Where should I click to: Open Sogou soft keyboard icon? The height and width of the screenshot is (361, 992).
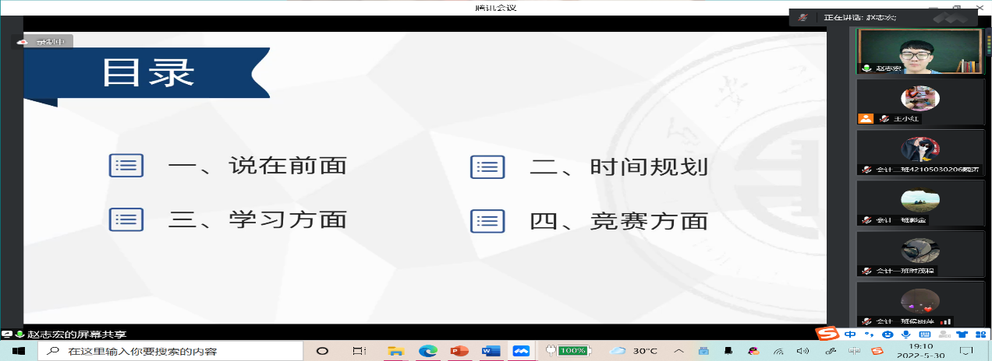pyautogui.click(x=926, y=334)
